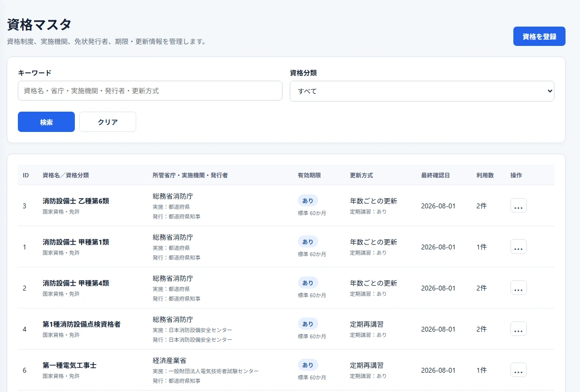The image size is (580, 392).
Task: Click 年数ごとの更新 in 甲種第1類 row
Action: tap(373, 242)
